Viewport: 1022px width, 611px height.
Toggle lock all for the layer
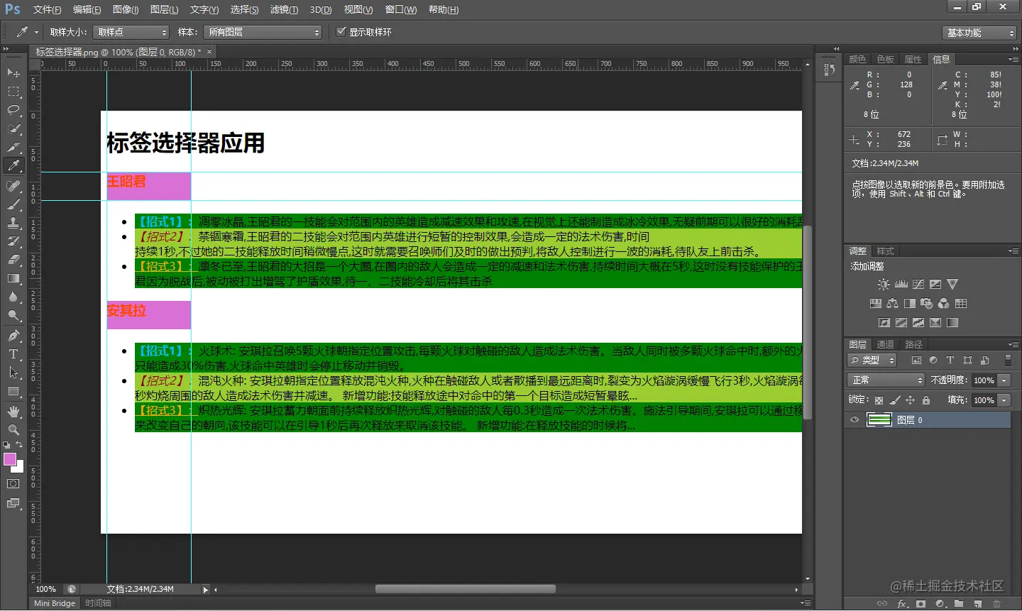point(926,400)
